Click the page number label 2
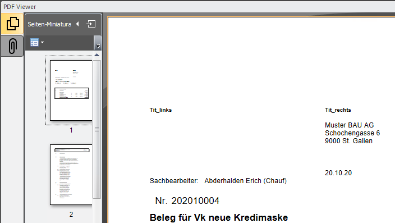The width and height of the screenshot is (395, 223). pos(71,215)
